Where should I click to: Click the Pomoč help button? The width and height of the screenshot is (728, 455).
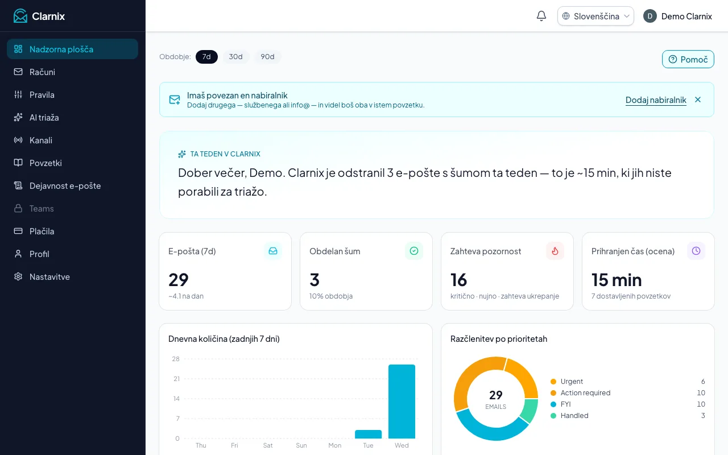[688, 59]
